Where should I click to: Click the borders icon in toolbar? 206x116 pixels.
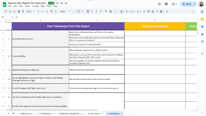110,11
